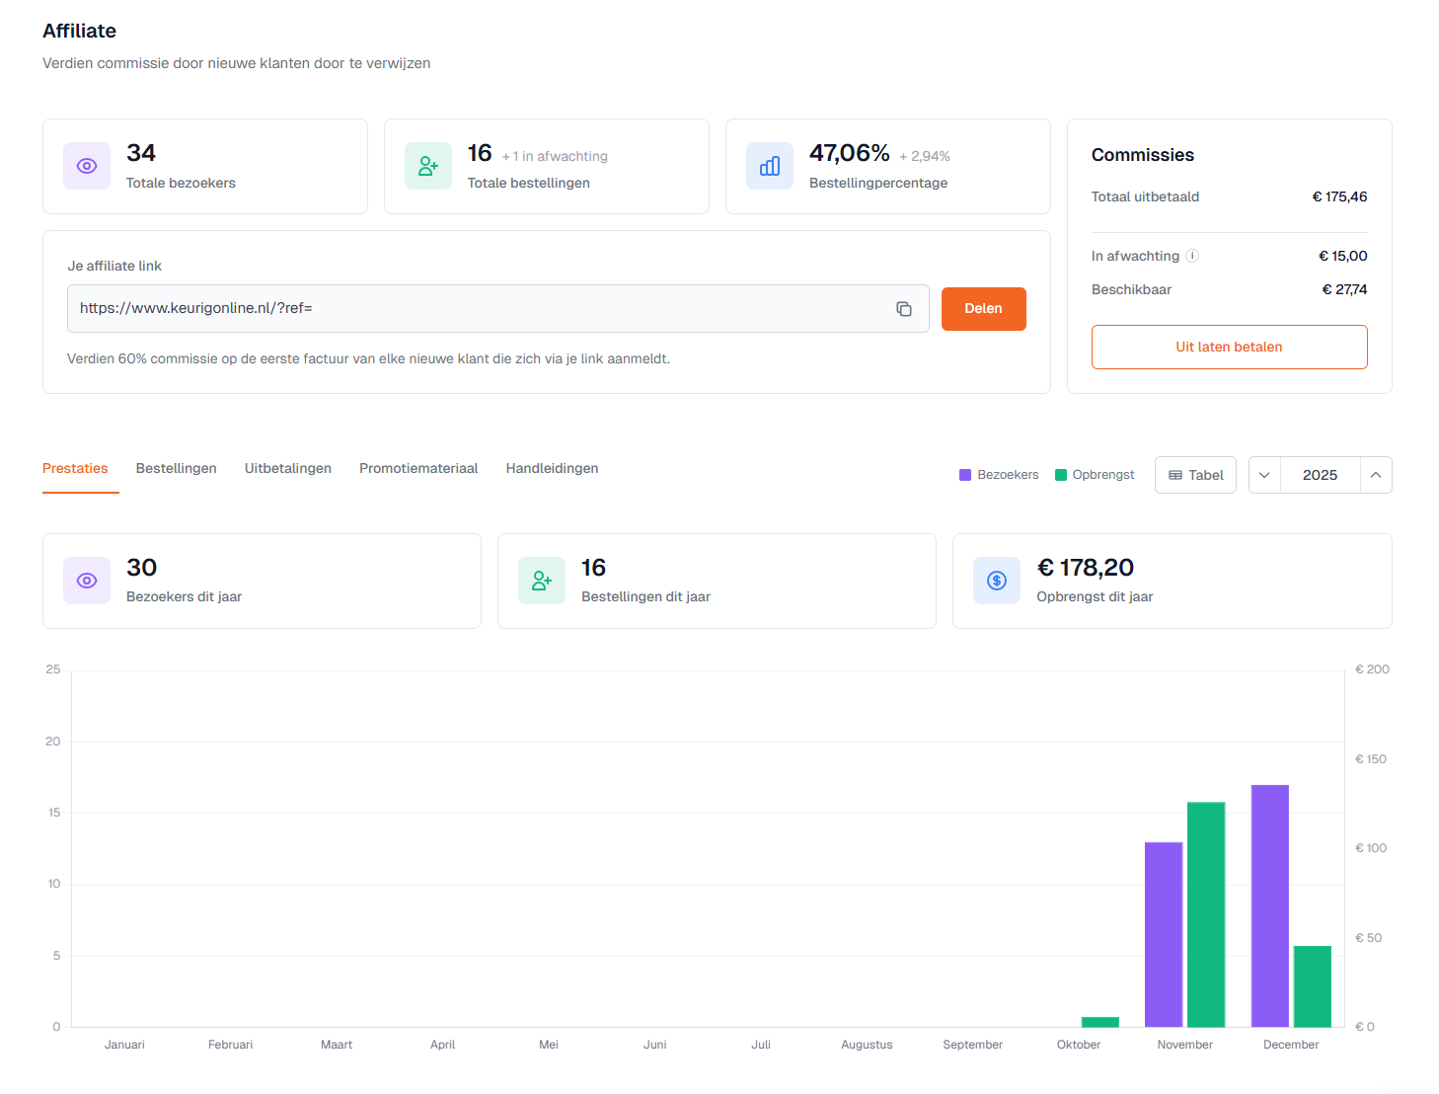Click the table icon on the Tabel button
Screen dimensions: 1439x1094
pos(1177,475)
